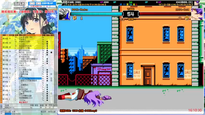The width and height of the screenshot is (205, 115).
Task: Click the blue cell under 打过擂
Action: point(8,114)
